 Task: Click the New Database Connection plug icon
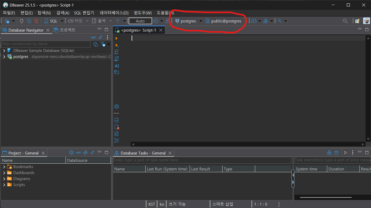[x=7, y=21]
